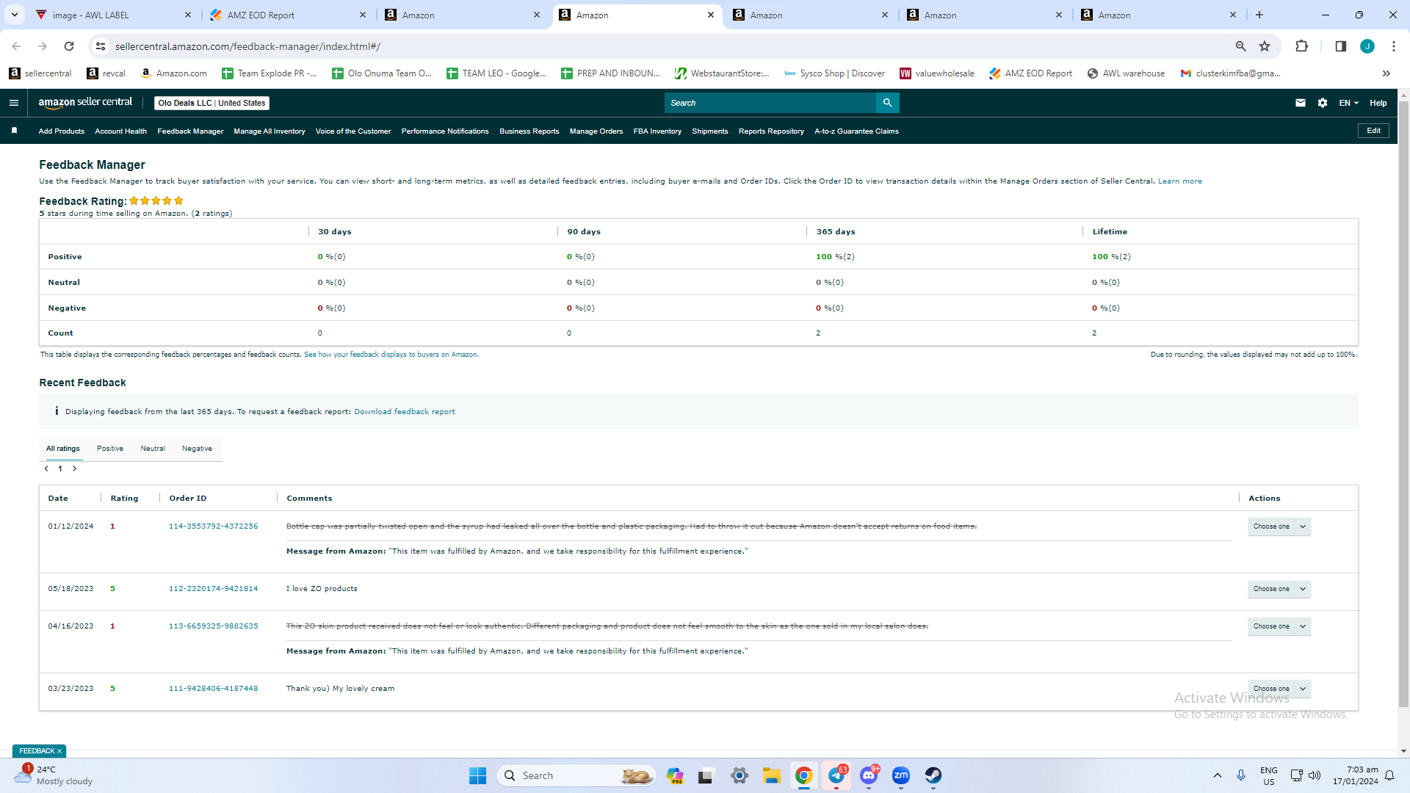Image resolution: width=1410 pixels, height=793 pixels.
Task: Show hidden system tray icons chevron
Action: pyautogui.click(x=1218, y=775)
